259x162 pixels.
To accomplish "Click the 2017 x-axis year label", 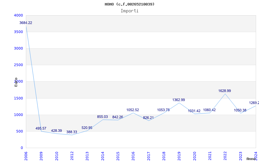I will [149, 156].
